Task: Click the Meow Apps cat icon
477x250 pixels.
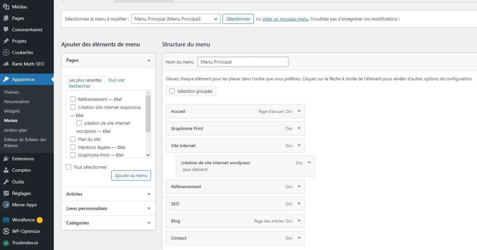Action: 6,205
